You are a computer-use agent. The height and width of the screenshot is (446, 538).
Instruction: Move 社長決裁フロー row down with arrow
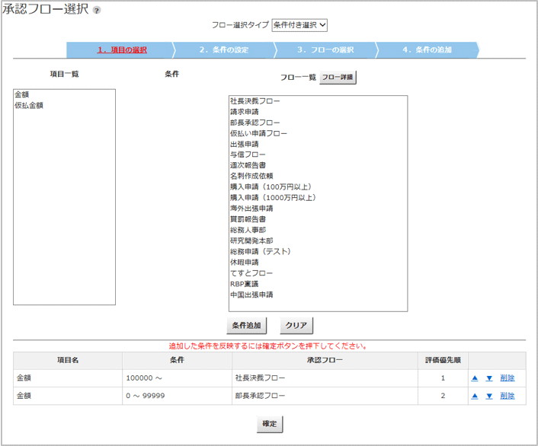[x=489, y=378]
